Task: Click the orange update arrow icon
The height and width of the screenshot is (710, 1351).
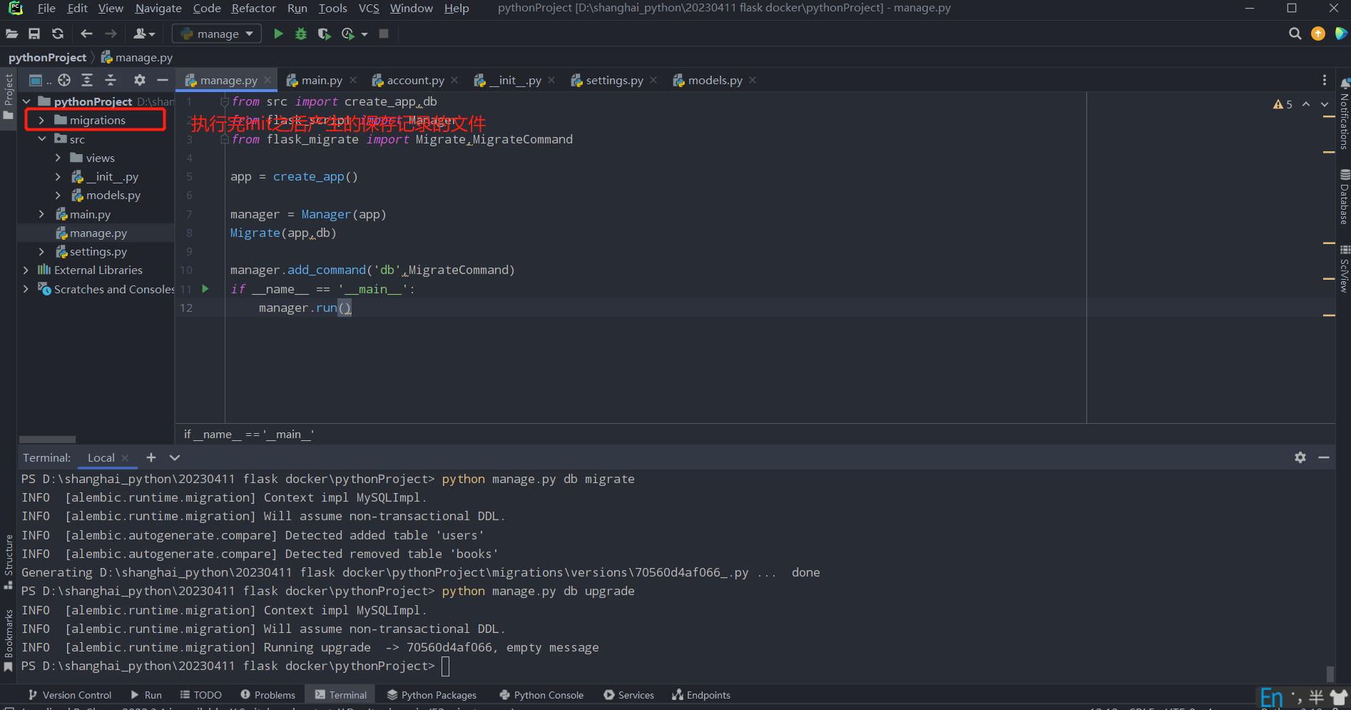Action: coord(1318,34)
